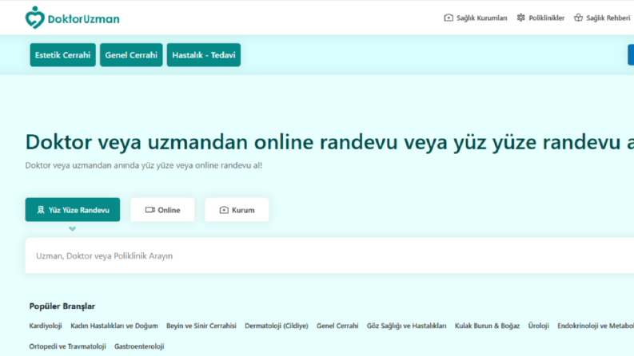Open Dermatoloji (Cildiye) link
The height and width of the screenshot is (356, 634).
[x=276, y=326]
